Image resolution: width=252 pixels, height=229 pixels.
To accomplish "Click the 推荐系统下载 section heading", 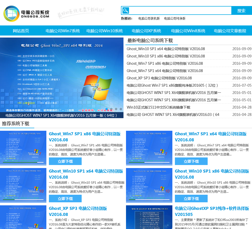I will pos(16,124).
